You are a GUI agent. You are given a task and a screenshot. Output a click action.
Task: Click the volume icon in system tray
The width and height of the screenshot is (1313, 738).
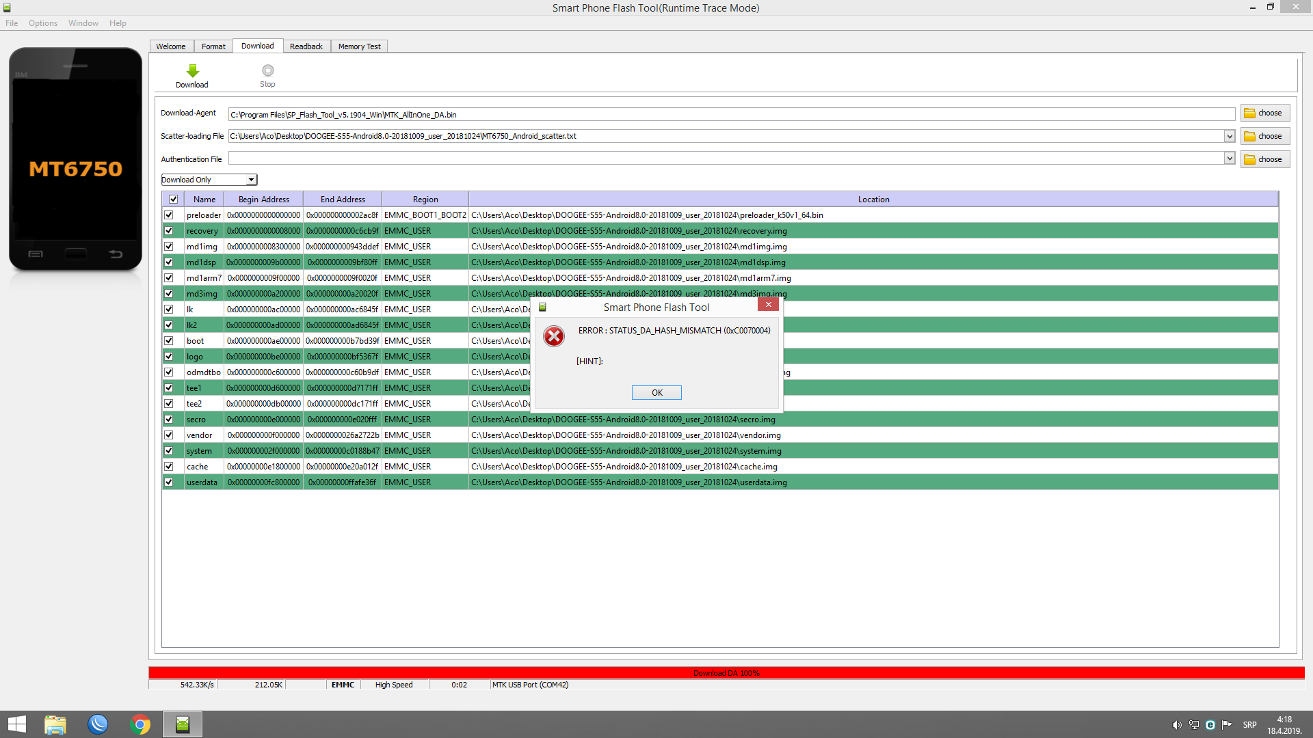tap(1177, 725)
